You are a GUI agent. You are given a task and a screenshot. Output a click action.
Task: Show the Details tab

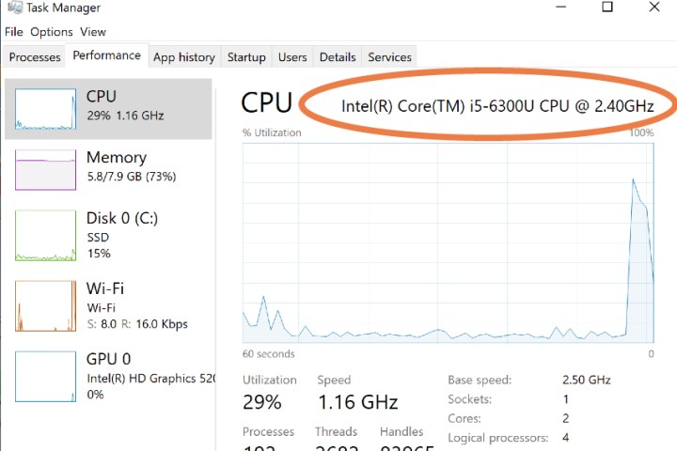[338, 57]
